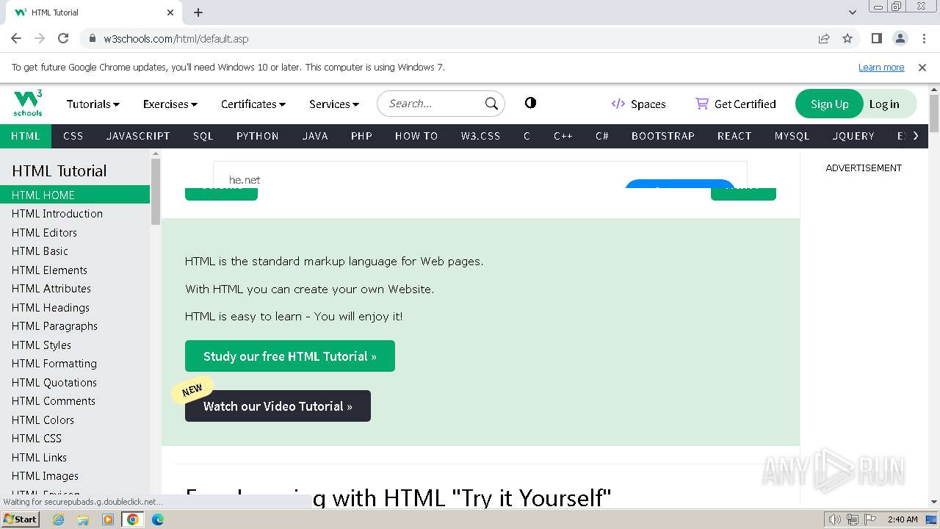Open the Chrome profile avatar icon
940x529 pixels.
[x=900, y=38]
